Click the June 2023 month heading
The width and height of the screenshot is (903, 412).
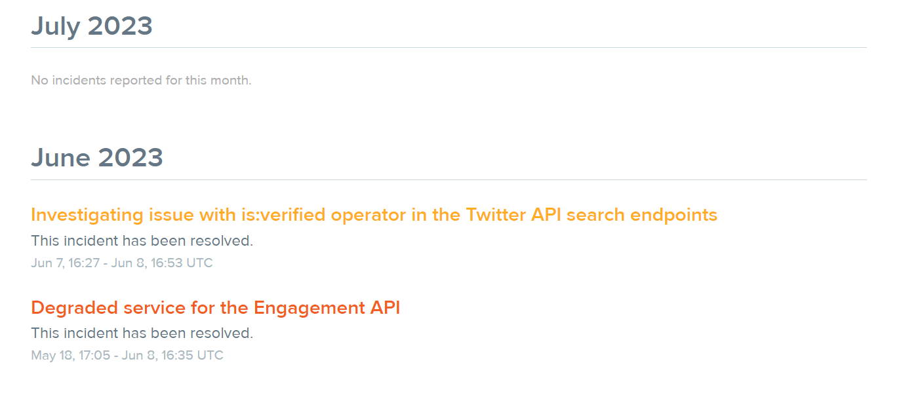[97, 158]
